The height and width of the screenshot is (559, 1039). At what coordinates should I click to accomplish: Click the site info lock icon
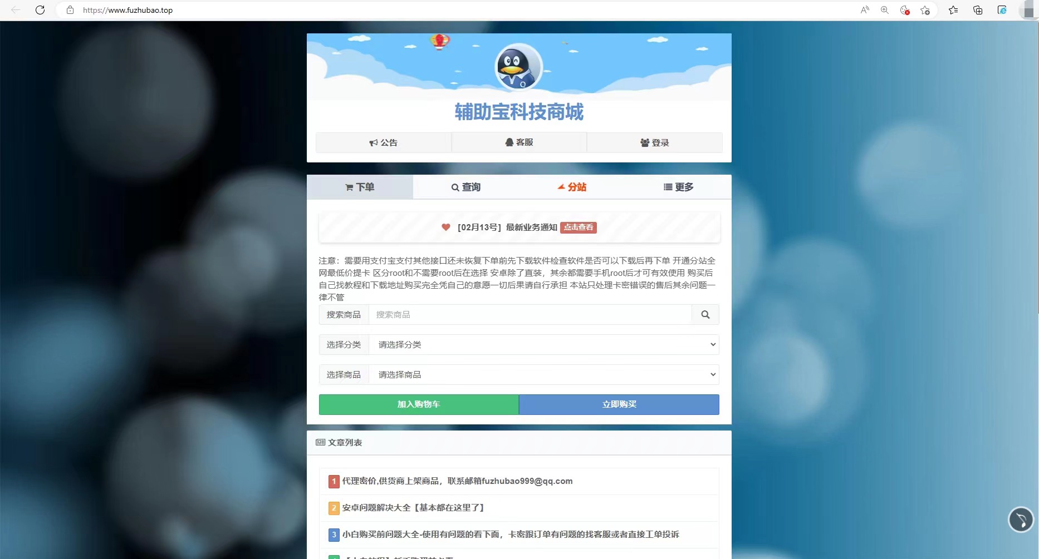[70, 10]
